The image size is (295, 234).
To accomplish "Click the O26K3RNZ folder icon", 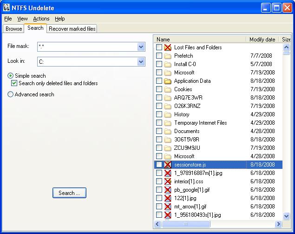I will 168,106.
